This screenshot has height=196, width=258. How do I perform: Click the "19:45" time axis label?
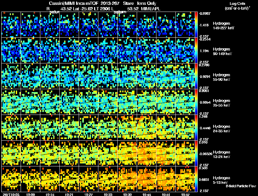147,194
